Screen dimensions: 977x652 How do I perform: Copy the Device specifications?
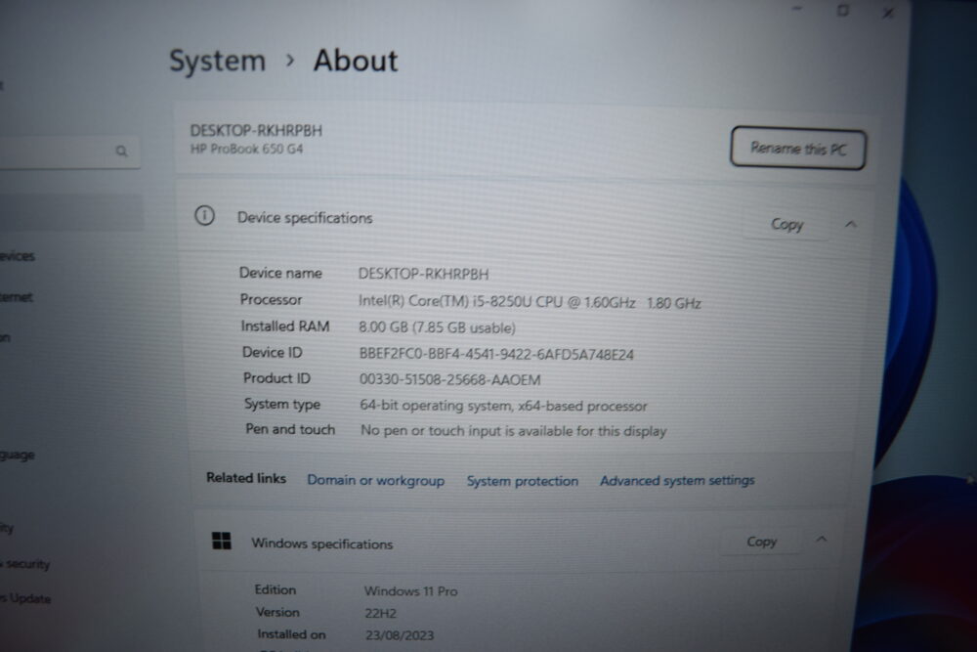(x=786, y=224)
